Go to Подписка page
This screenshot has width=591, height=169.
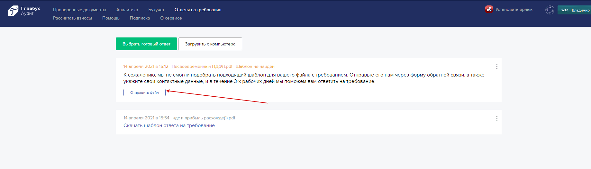[140, 18]
